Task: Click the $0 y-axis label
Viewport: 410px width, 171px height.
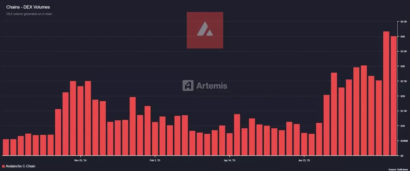Action: tap(402, 156)
